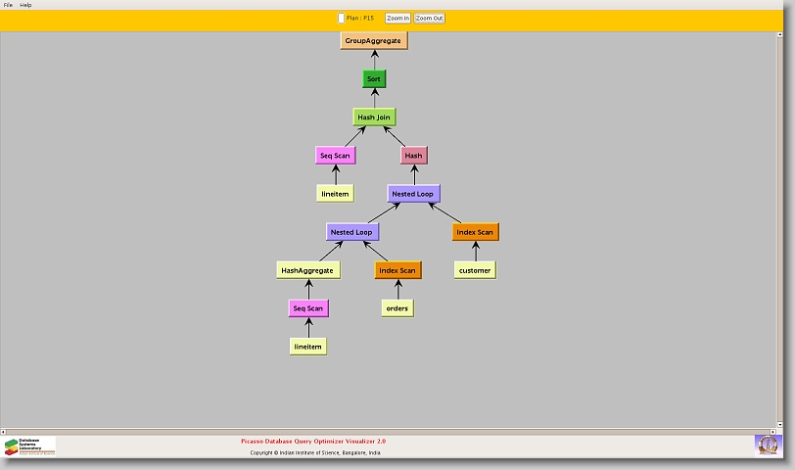Click the Zoom Out button
Screen dimensions: 795x470
pyautogui.click(x=429, y=18)
